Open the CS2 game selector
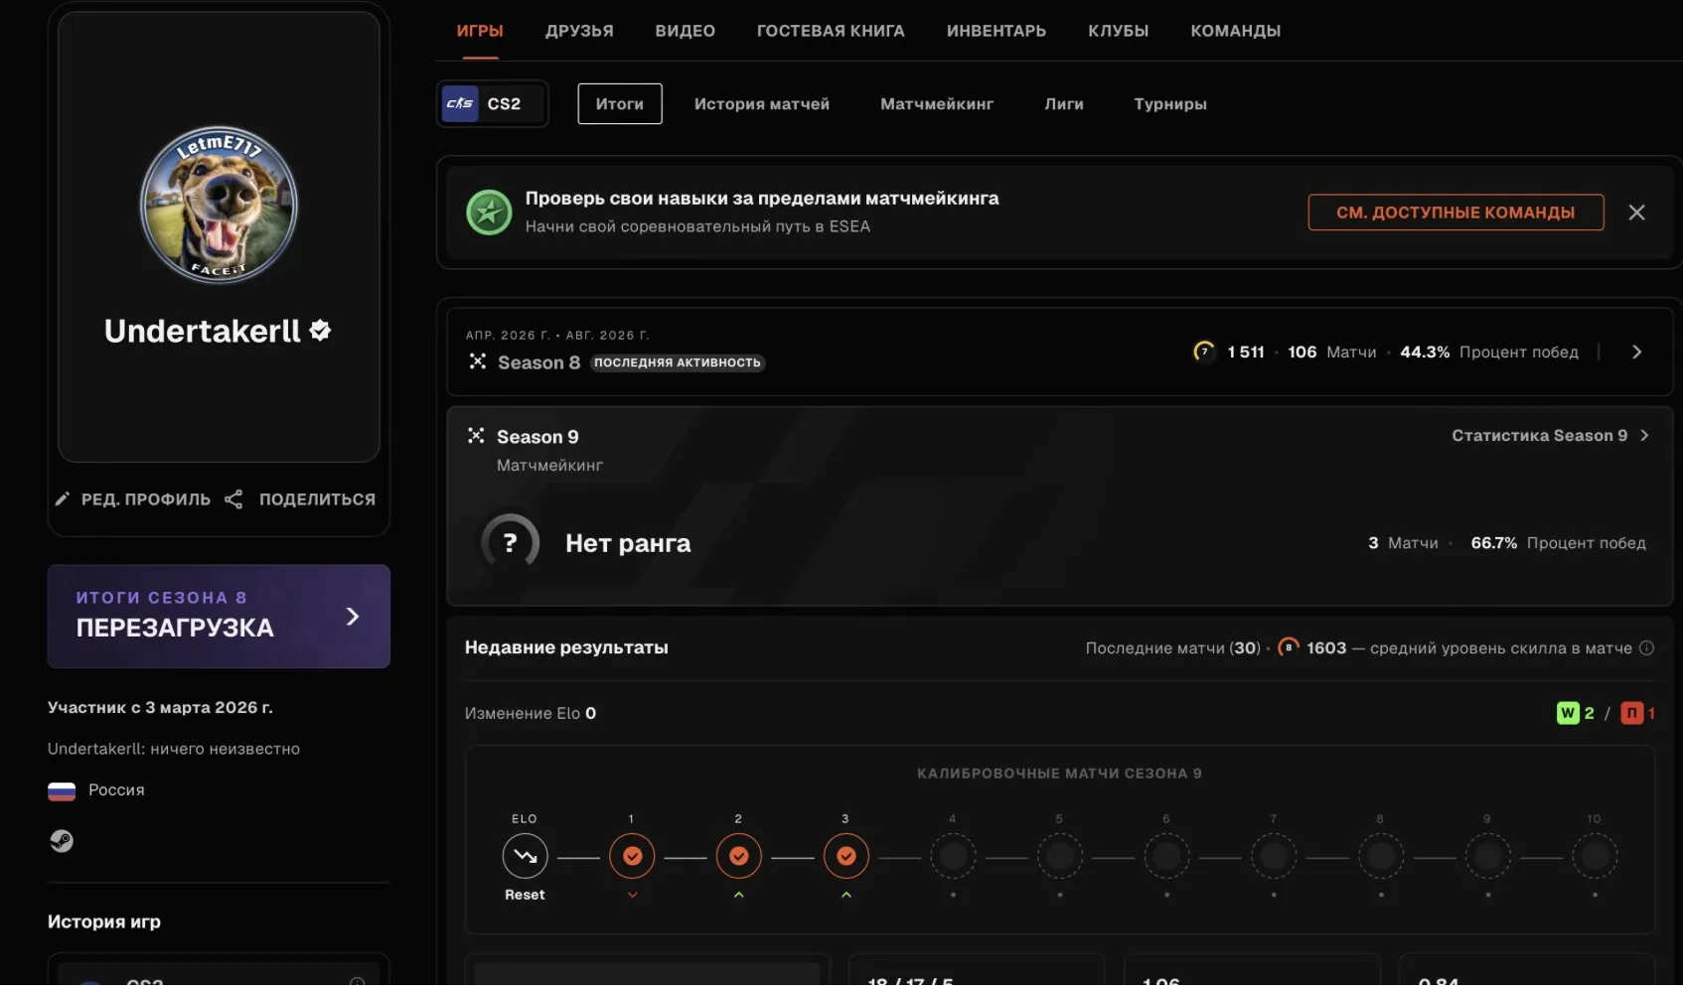Screen dimensions: 1683x993 click(493, 103)
